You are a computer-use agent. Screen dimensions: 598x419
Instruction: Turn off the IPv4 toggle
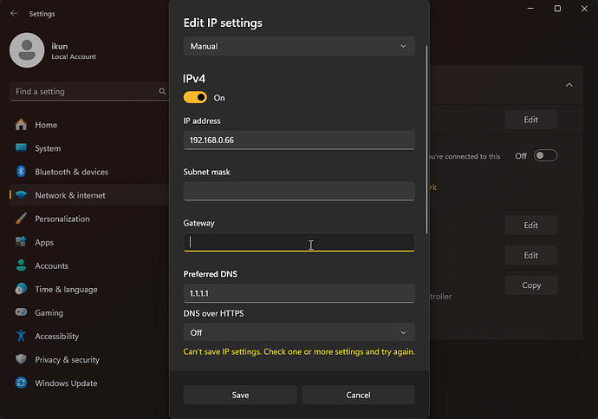coord(195,97)
